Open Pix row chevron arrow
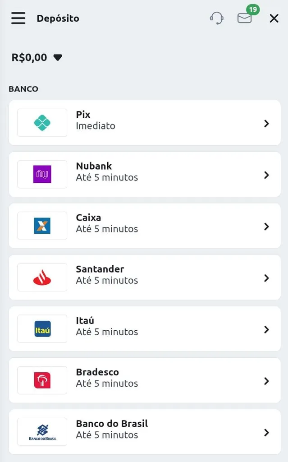Screen dimensions: 288x462 [x=266, y=123]
